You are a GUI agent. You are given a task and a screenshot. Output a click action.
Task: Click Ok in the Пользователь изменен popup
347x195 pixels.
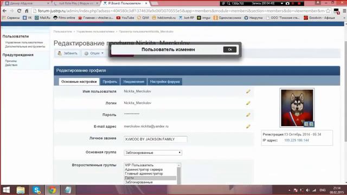[230, 49]
